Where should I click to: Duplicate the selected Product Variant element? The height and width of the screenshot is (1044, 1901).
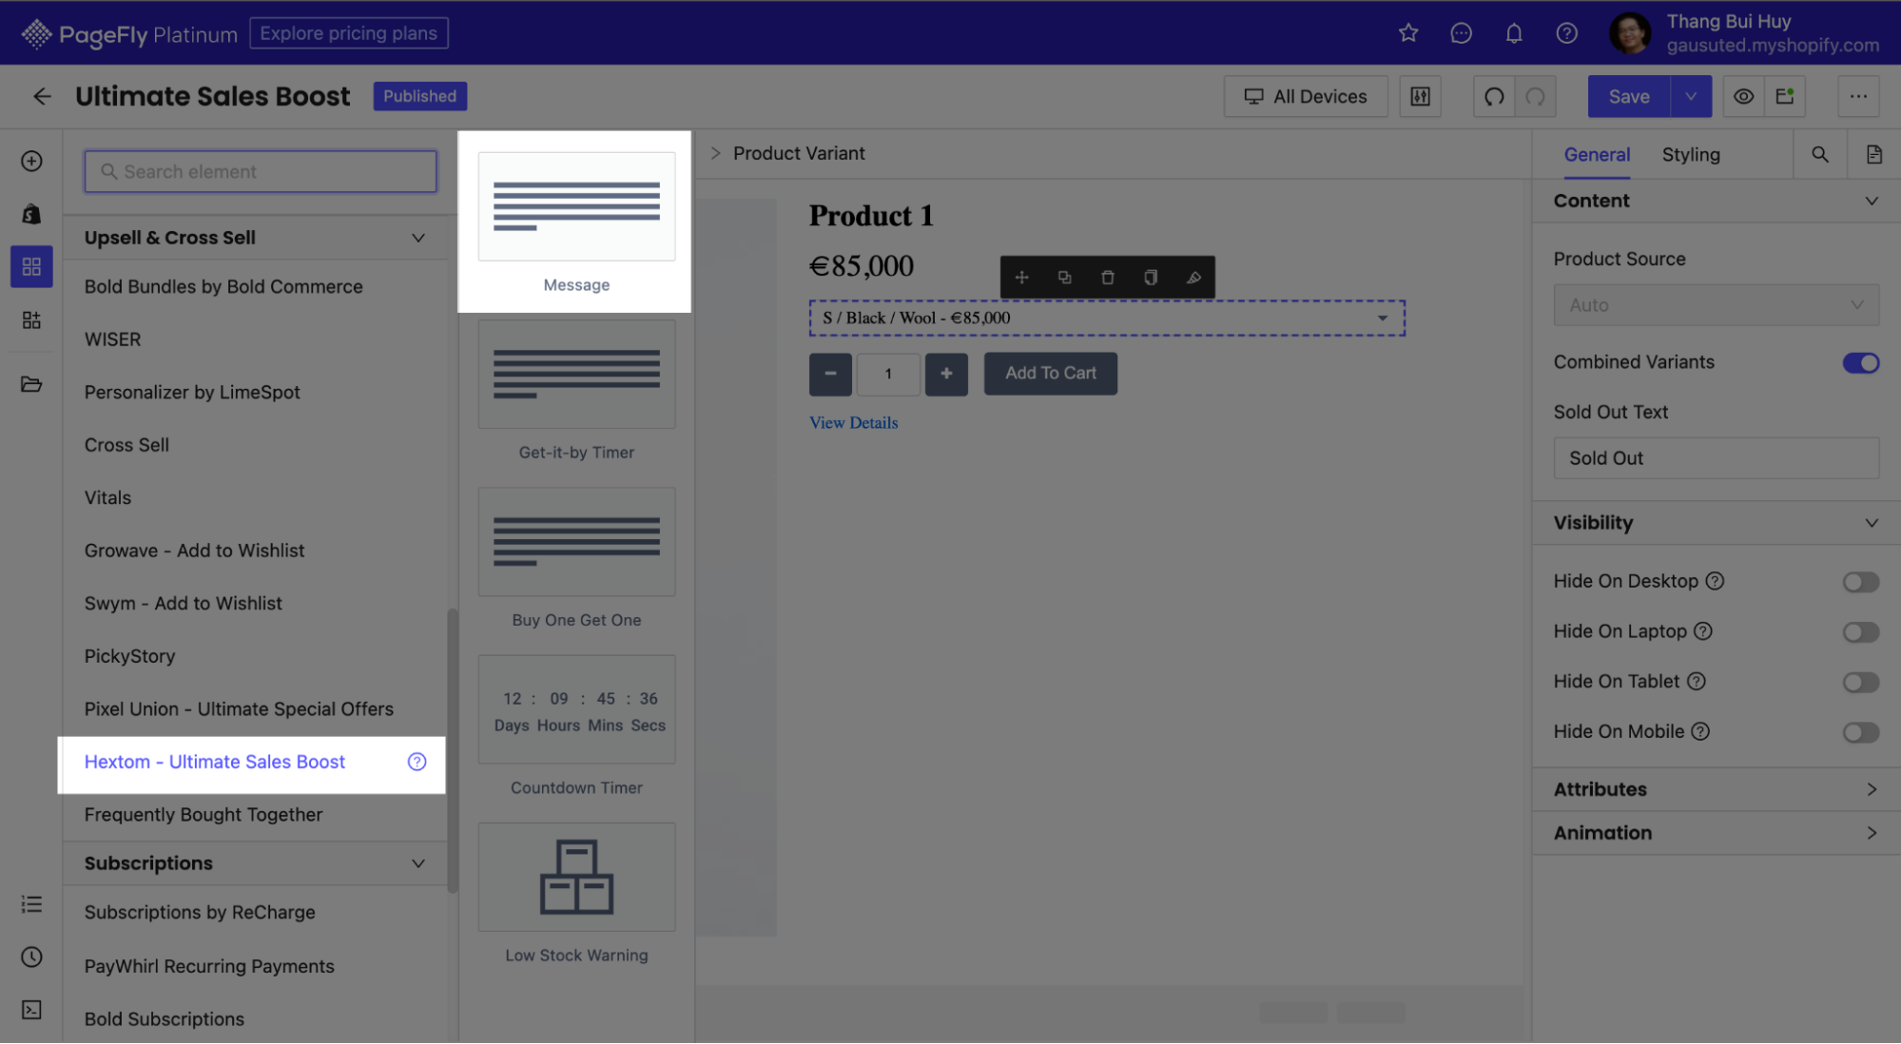coord(1064,278)
